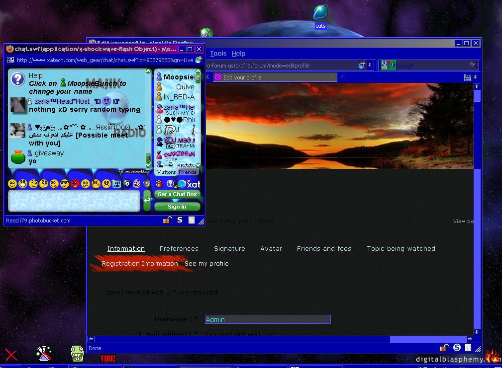Insert the red angry emoticon in chat
The width and height of the screenshot is (502, 368).
[75, 184]
